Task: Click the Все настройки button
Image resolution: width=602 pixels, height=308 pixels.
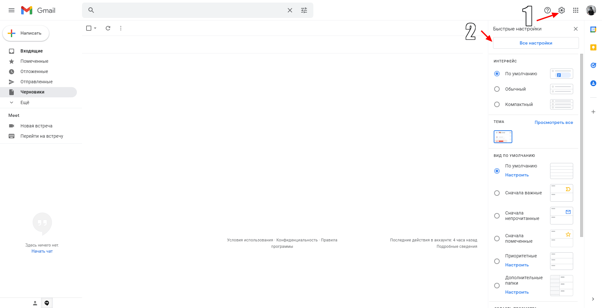Action: point(536,43)
